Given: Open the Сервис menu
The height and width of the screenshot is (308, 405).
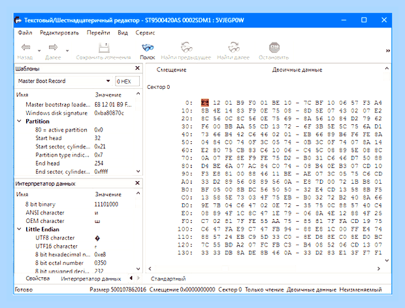Looking at the screenshot, I should pos(145,33).
